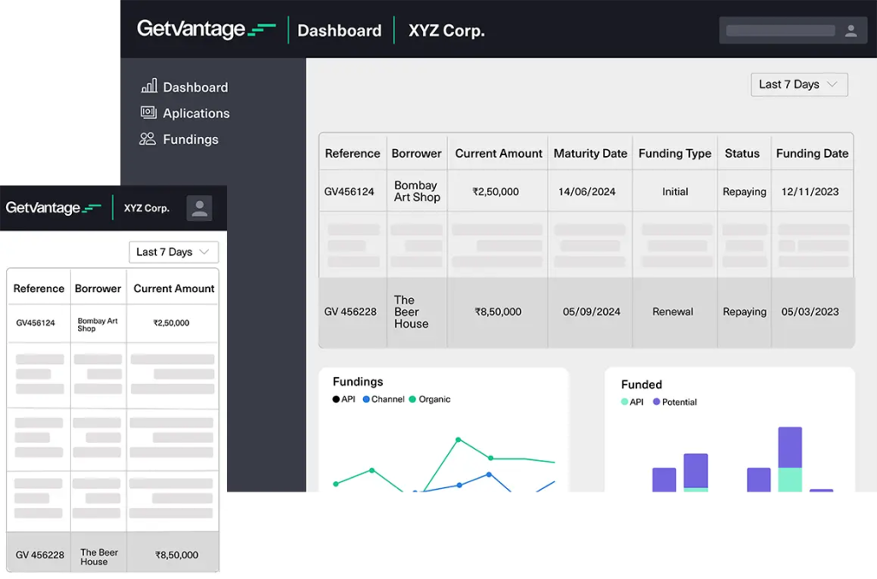877x579 pixels.
Task: Click the Dashboard title in the header
Action: (x=339, y=30)
